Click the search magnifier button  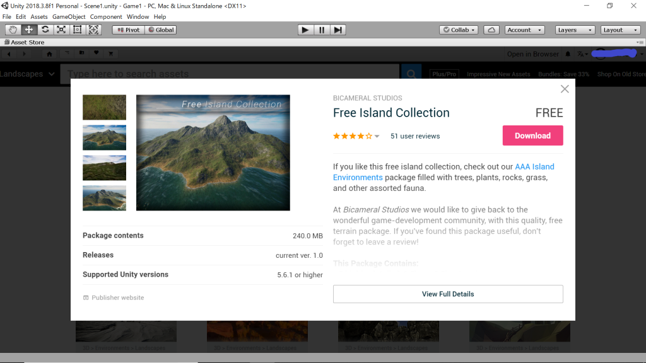coord(411,74)
